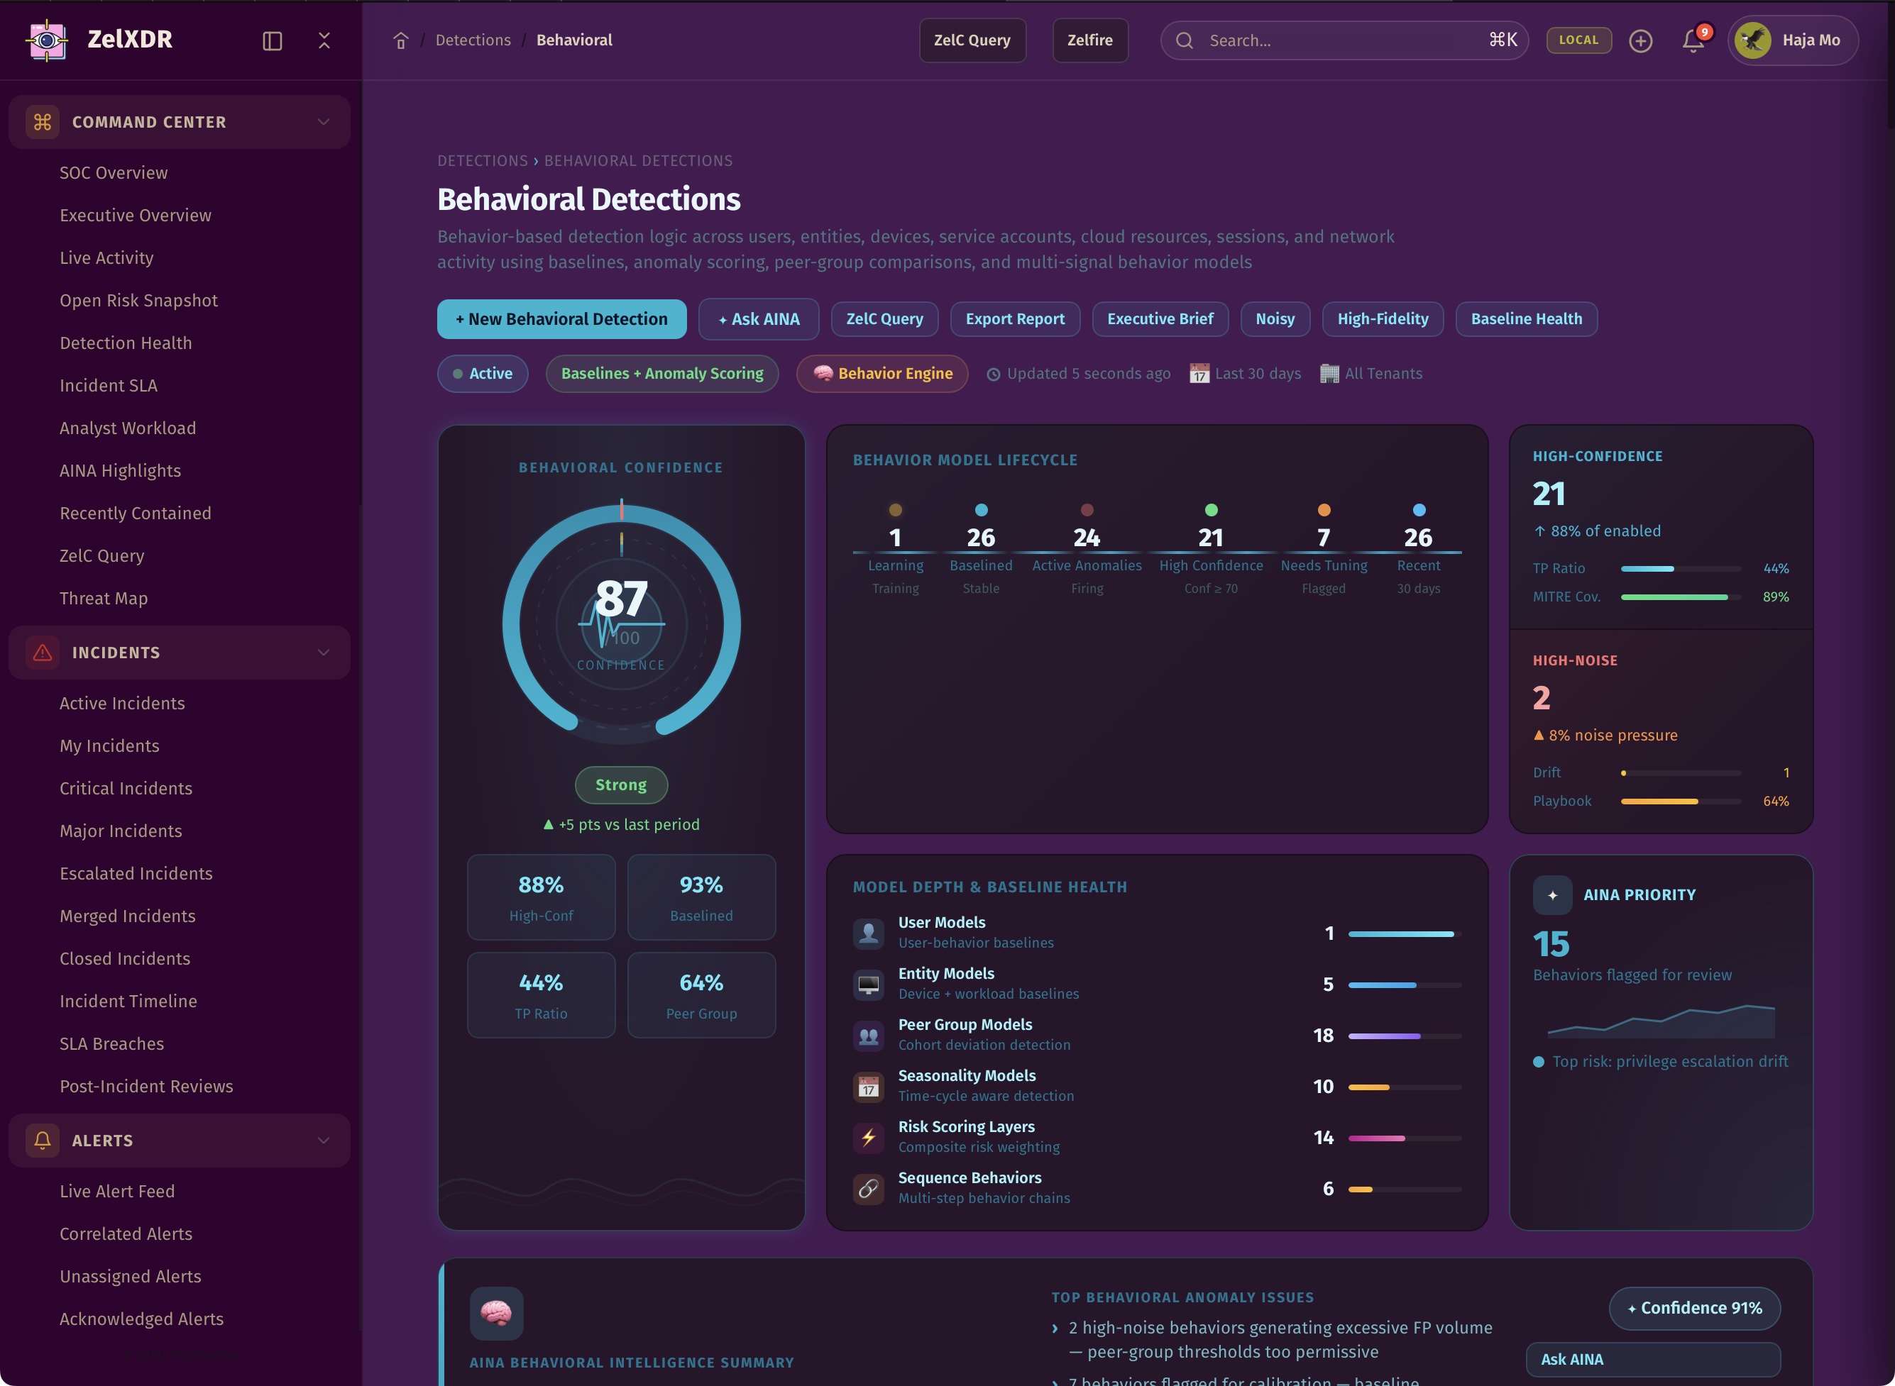Click the home breadcrumb icon

coord(400,40)
